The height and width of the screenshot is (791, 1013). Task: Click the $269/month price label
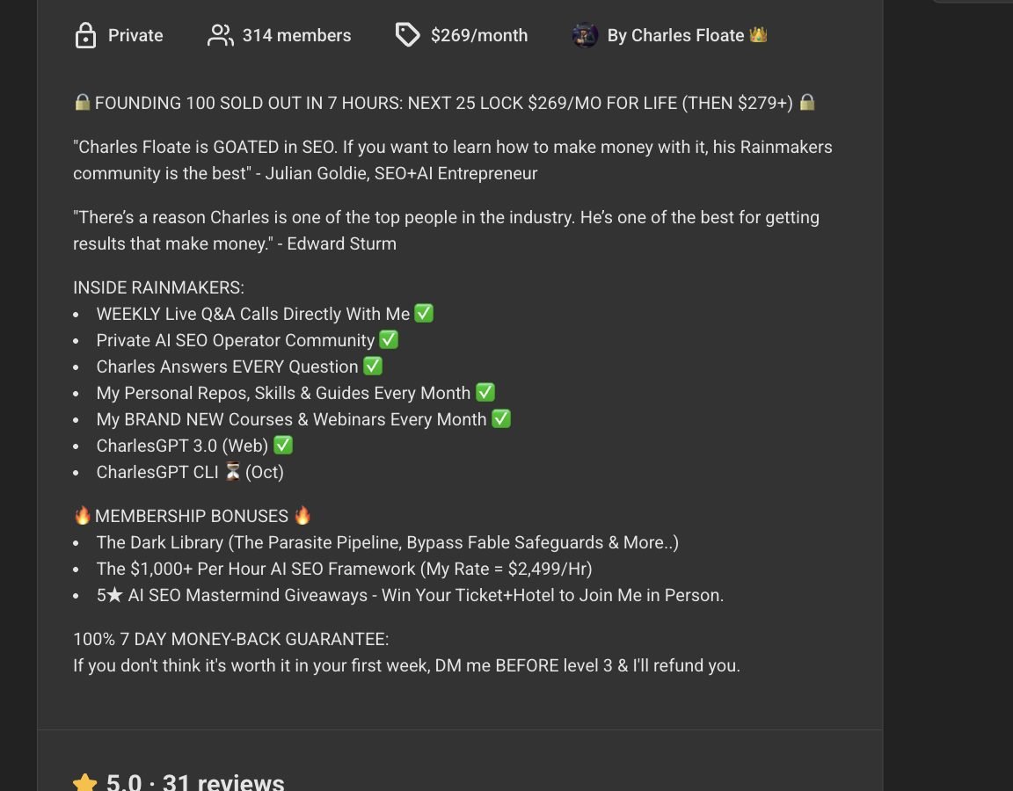(x=479, y=35)
